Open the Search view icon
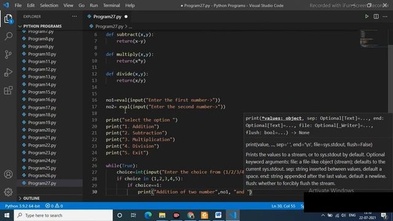393x221 pixels. pos(8,36)
